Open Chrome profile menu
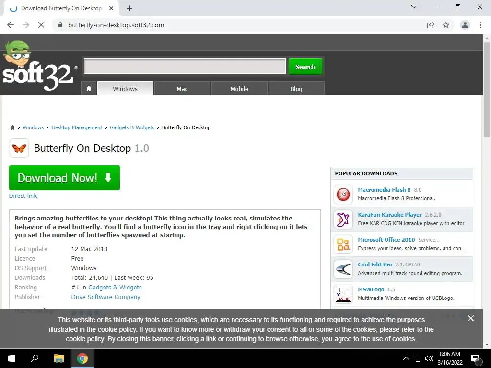Viewport: 491px width, 368px height. pyautogui.click(x=465, y=25)
